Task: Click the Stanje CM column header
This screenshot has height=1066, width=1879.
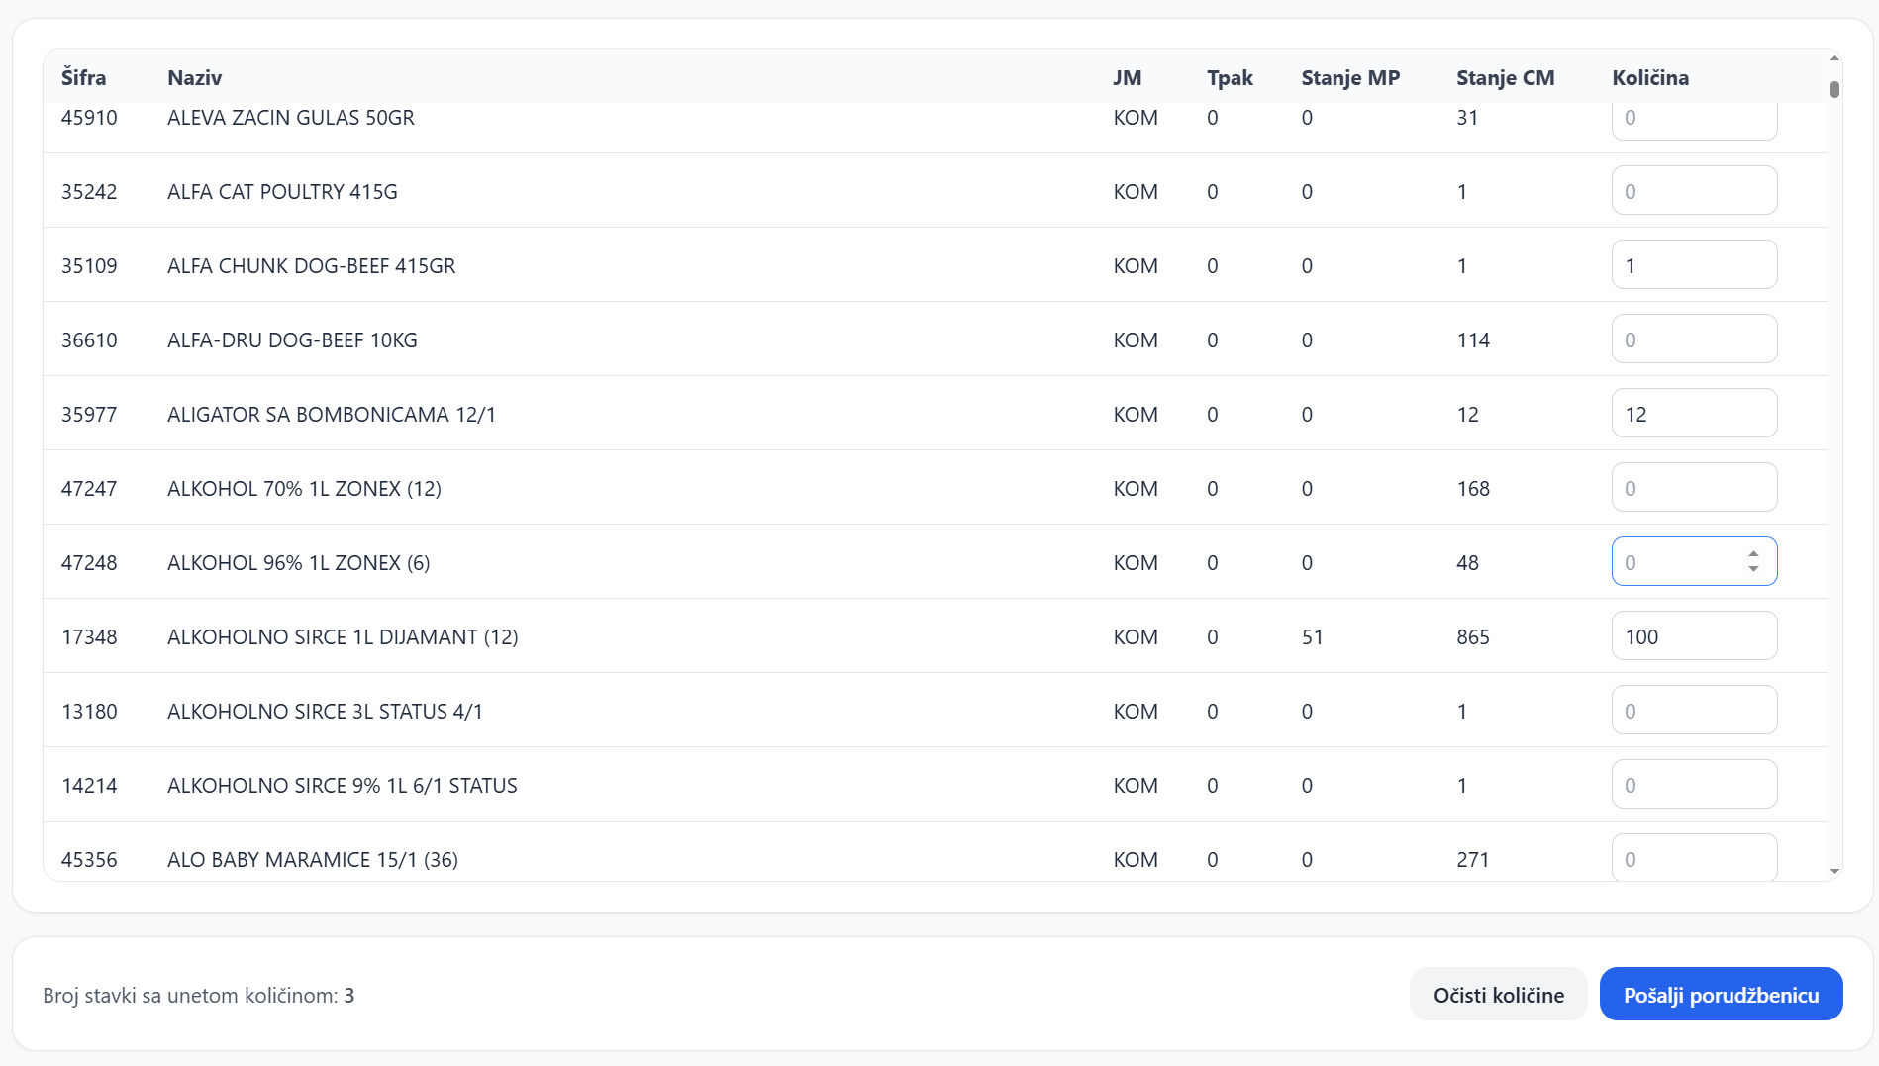Action: click(x=1505, y=77)
